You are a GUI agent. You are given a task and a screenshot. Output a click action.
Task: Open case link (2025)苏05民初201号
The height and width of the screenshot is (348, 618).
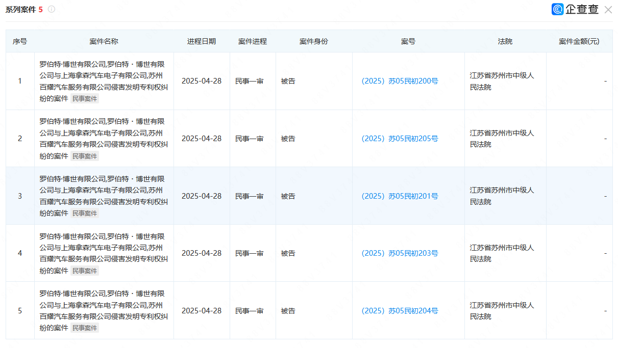400,196
